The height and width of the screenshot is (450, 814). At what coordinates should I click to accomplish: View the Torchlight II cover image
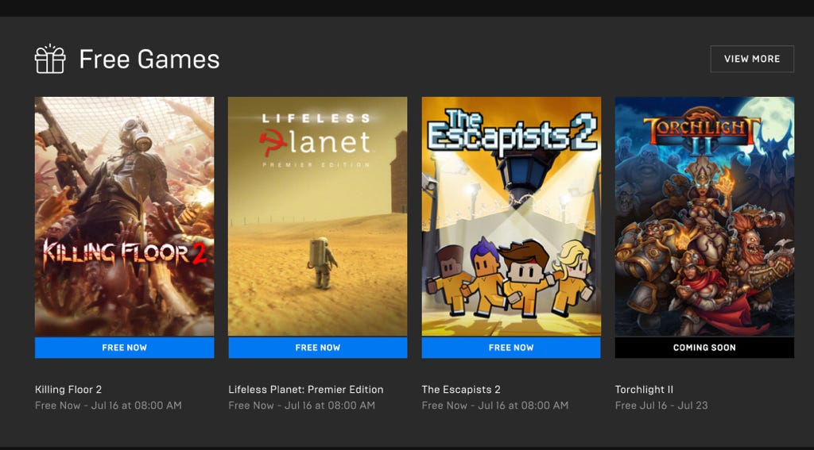[x=704, y=216]
